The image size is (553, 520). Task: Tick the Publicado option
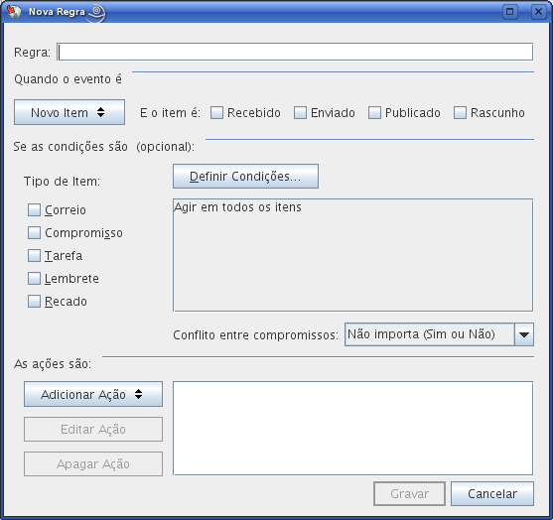[374, 113]
